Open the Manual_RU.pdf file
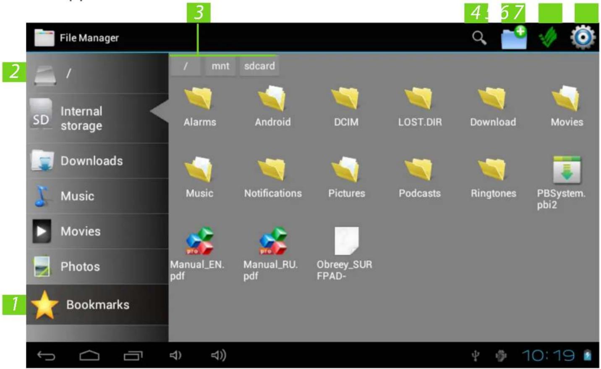 click(271, 254)
